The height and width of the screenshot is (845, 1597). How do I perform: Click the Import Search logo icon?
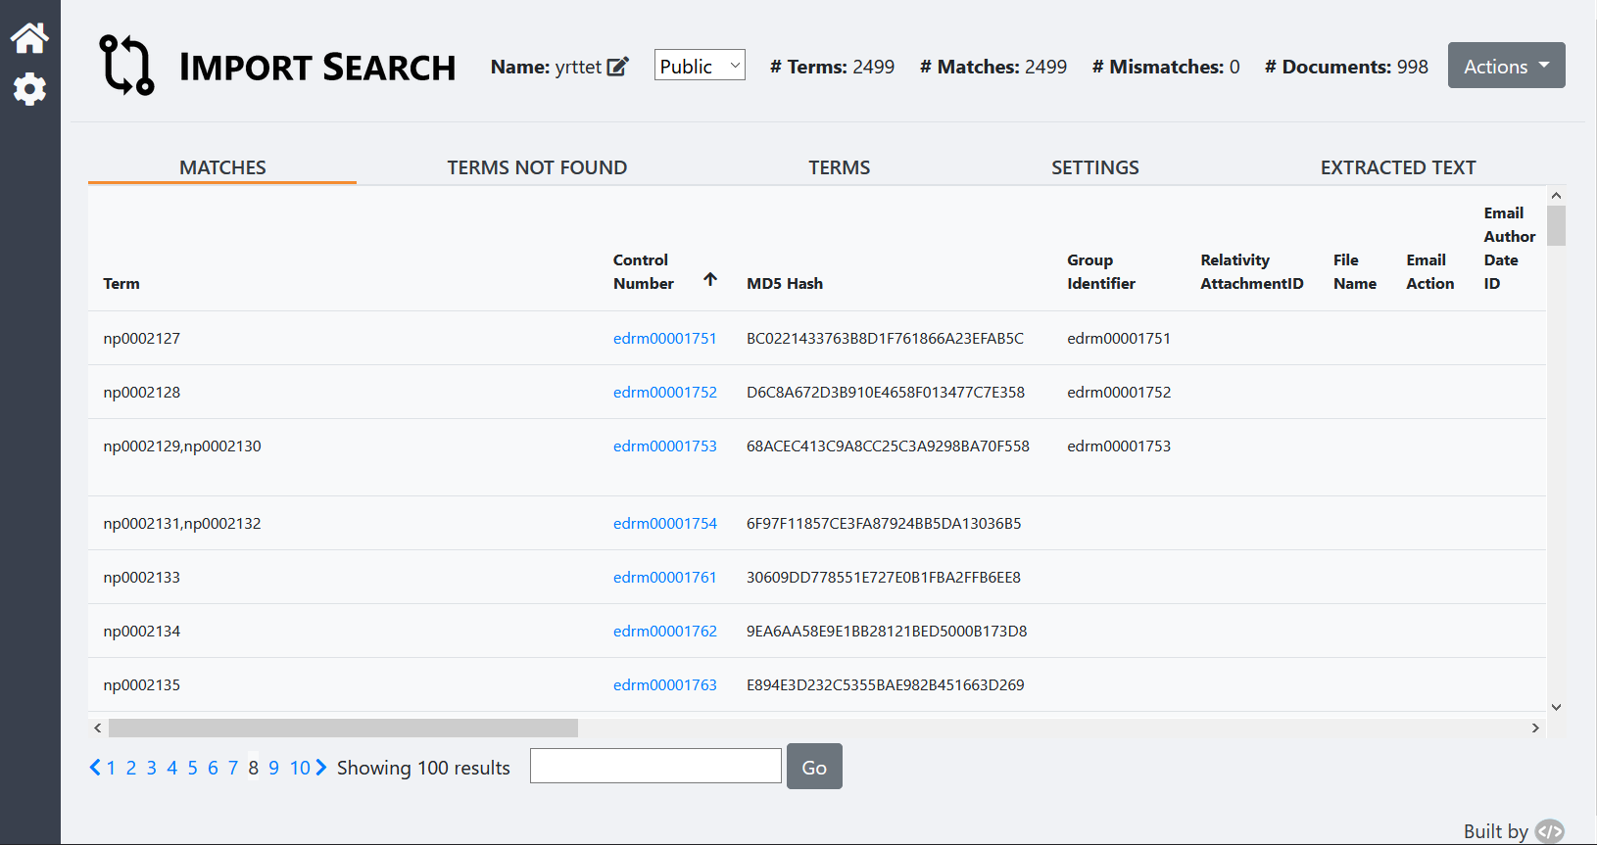point(126,66)
